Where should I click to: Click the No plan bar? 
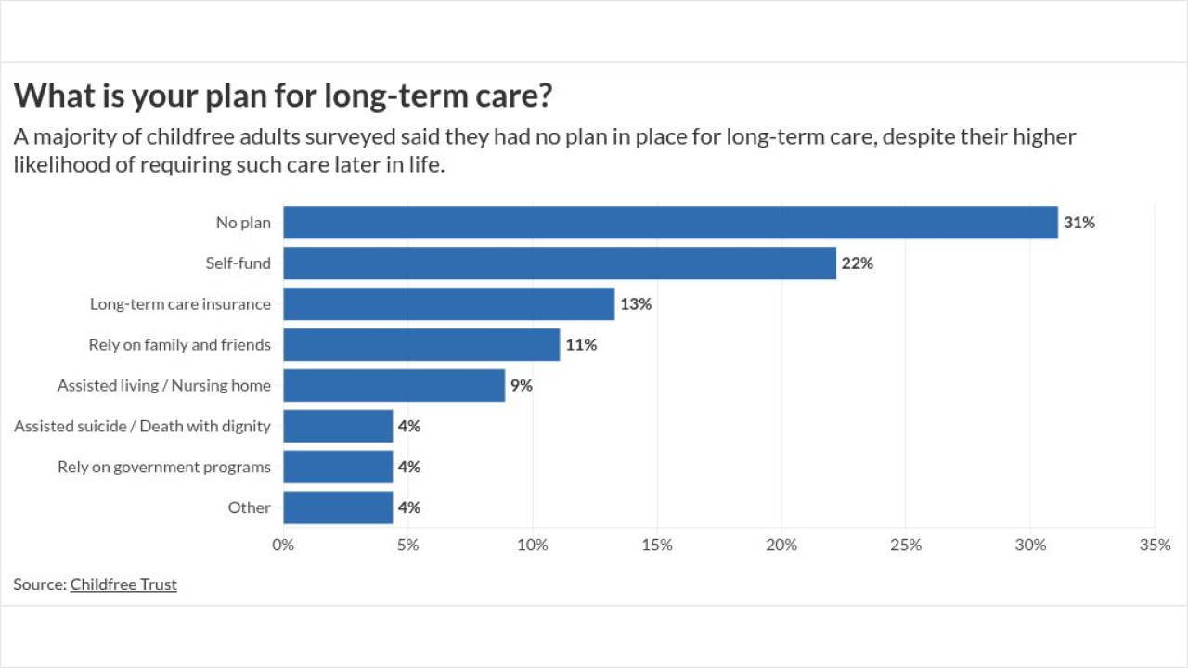670,223
